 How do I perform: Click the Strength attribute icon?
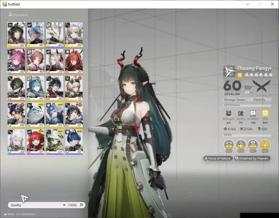(x=229, y=113)
